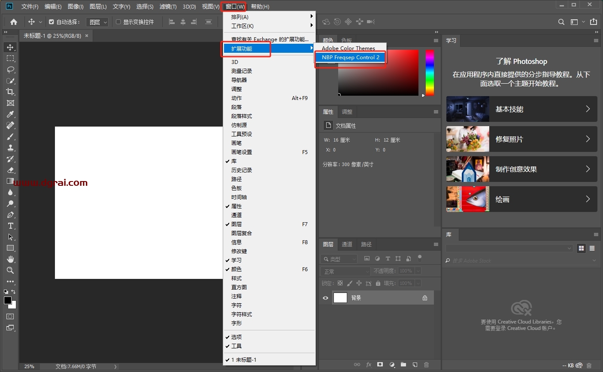Select the Eraser tool
The width and height of the screenshot is (603, 372).
[10, 170]
